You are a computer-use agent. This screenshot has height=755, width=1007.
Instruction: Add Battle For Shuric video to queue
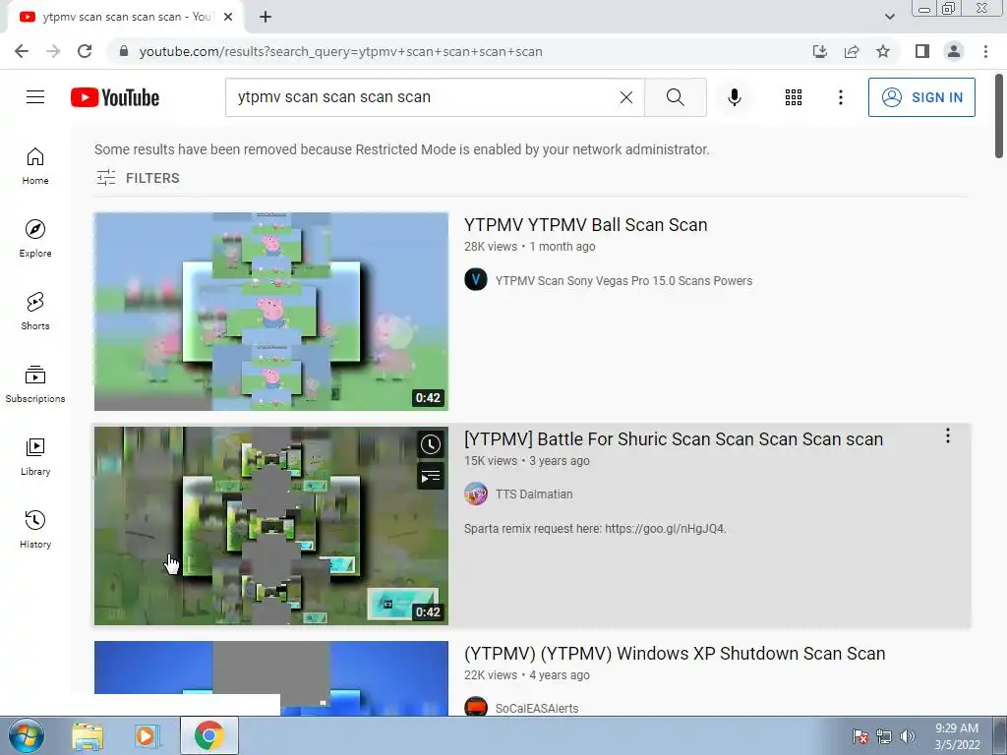pyautogui.click(x=431, y=477)
